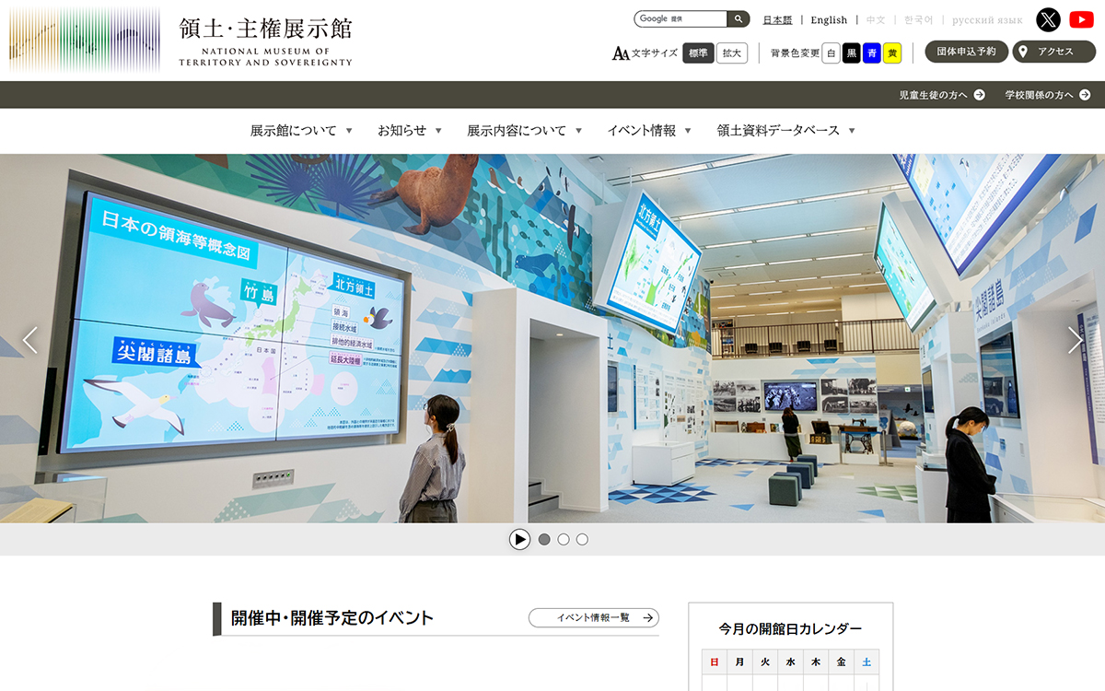This screenshot has width=1105, height=691.
Task: Switch language to English
Action: [x=829, y=20]
